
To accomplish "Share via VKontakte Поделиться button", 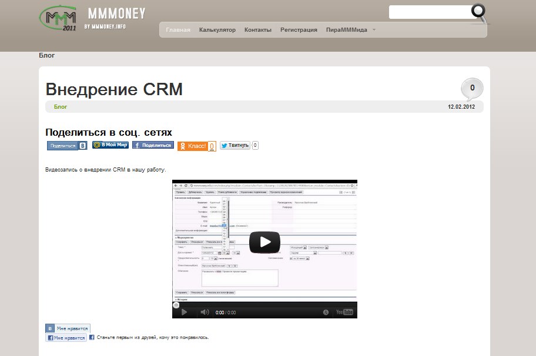I will [67, 146].
